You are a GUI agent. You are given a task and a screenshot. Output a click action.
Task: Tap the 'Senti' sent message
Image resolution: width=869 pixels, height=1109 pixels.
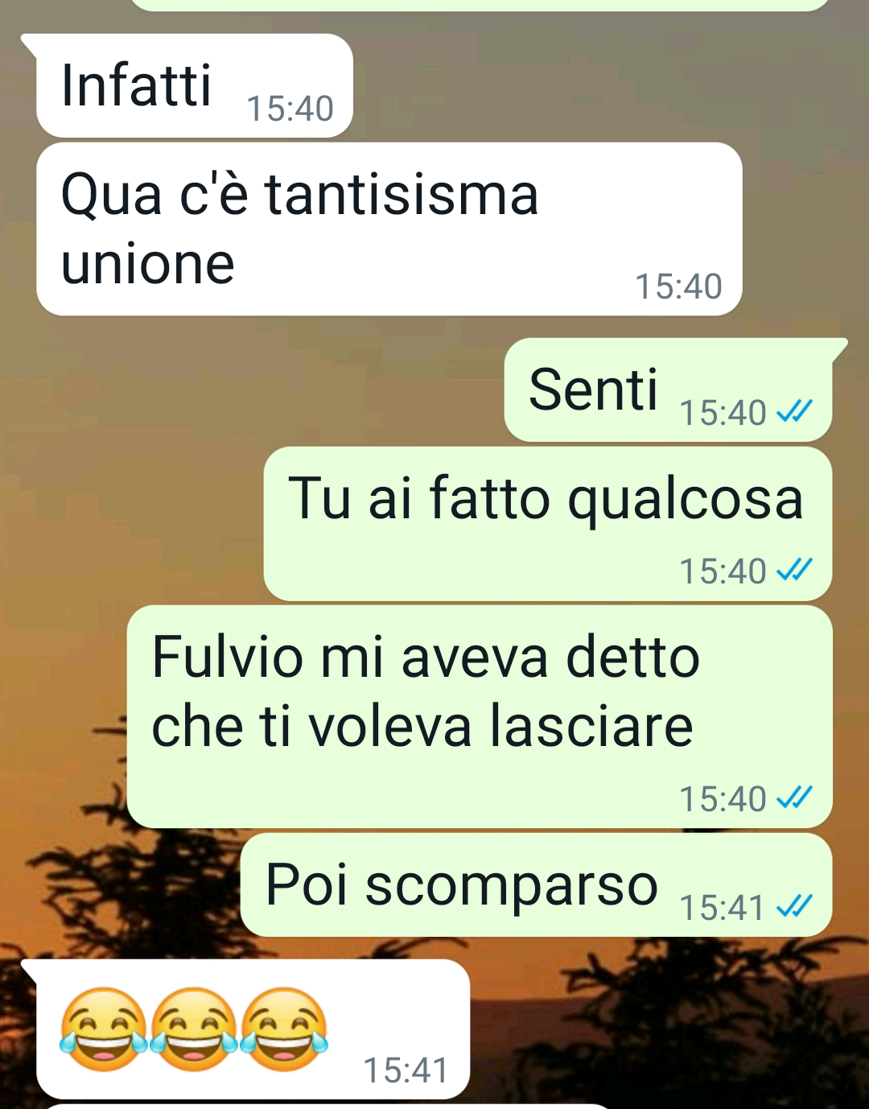[x=668, y=390]
